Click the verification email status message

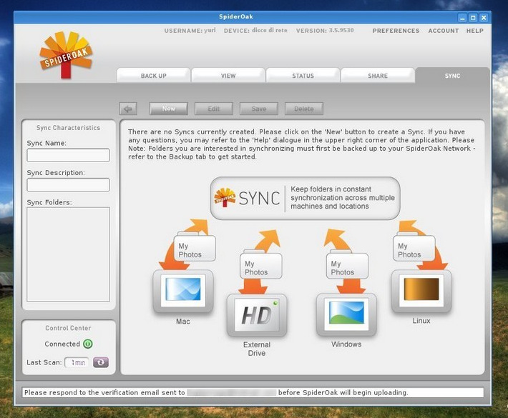point(253,392)
